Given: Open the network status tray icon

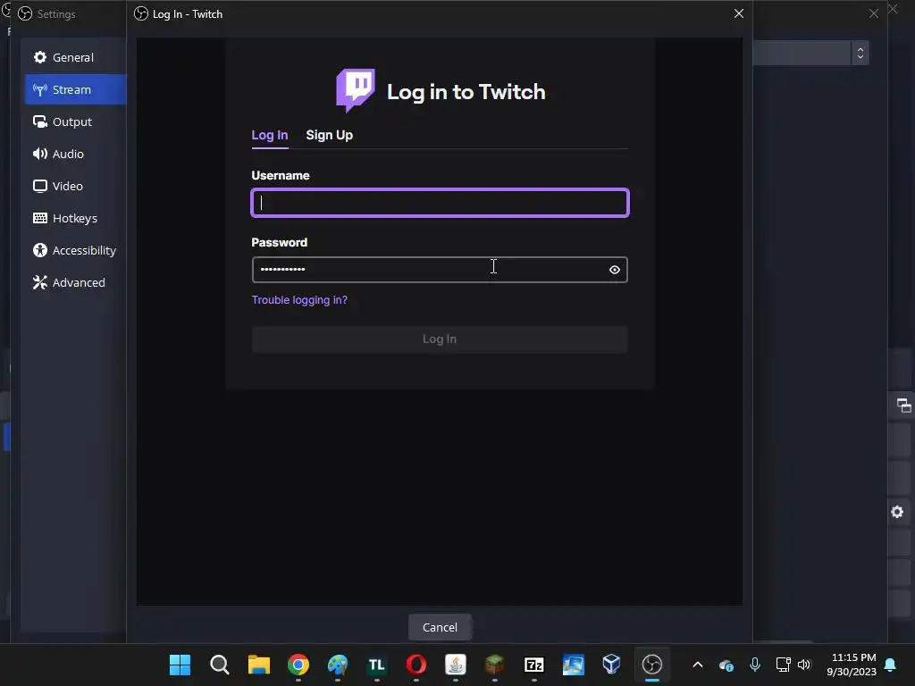Looking at the screenshot, I should tap(783, 665).
